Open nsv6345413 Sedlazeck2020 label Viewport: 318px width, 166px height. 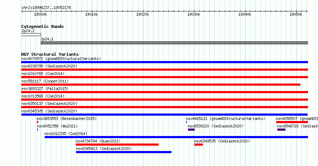(x=104, y=149)
